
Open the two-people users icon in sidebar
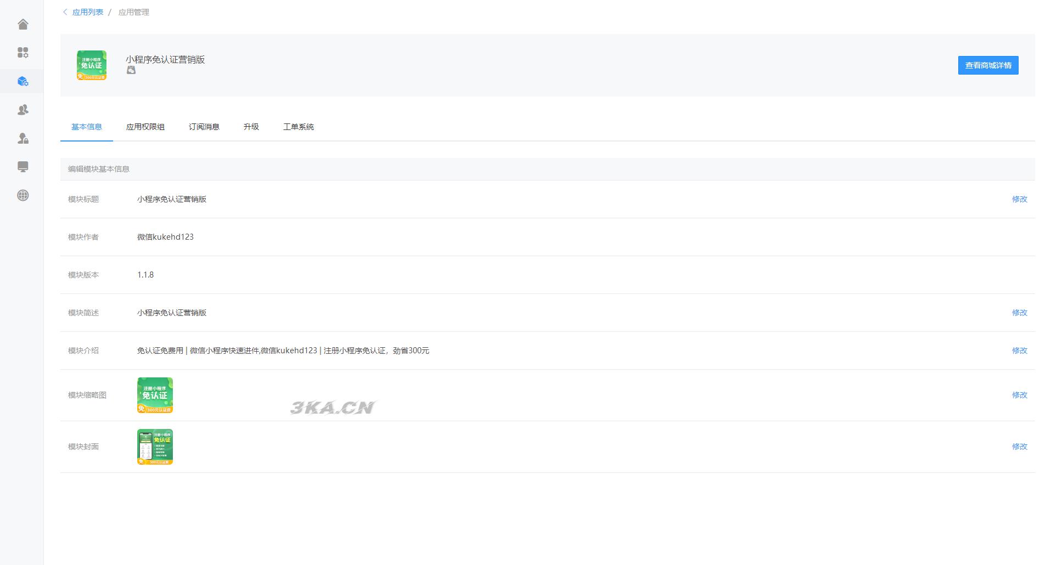pyautogui.click(x=23, y=110)
